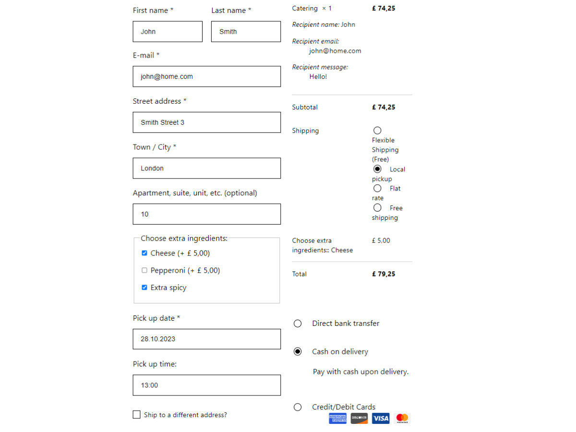This screenshot has width=576, height=432.
Task: Check the Pepperoni extra ingredient
Action: (x=144, y=270)
